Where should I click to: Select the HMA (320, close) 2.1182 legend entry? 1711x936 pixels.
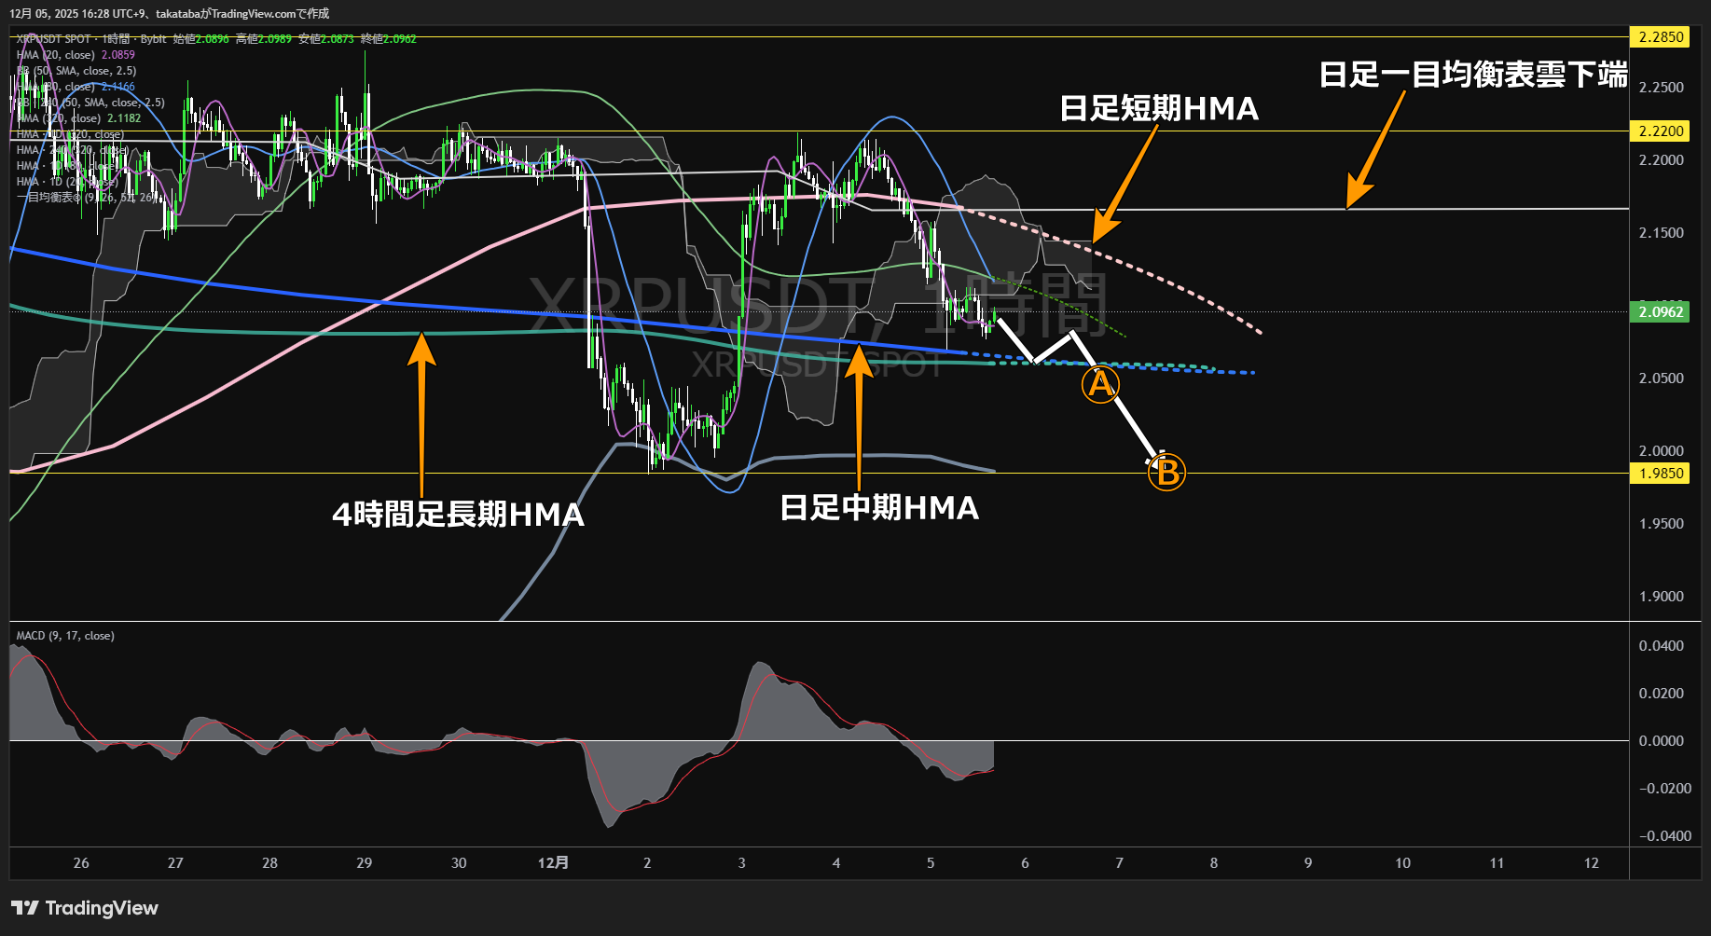point(78,118)
